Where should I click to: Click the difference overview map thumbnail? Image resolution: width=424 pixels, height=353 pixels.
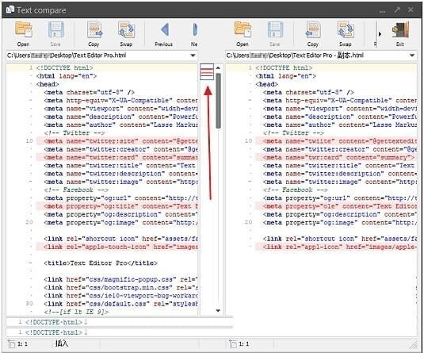pos(207,71)
